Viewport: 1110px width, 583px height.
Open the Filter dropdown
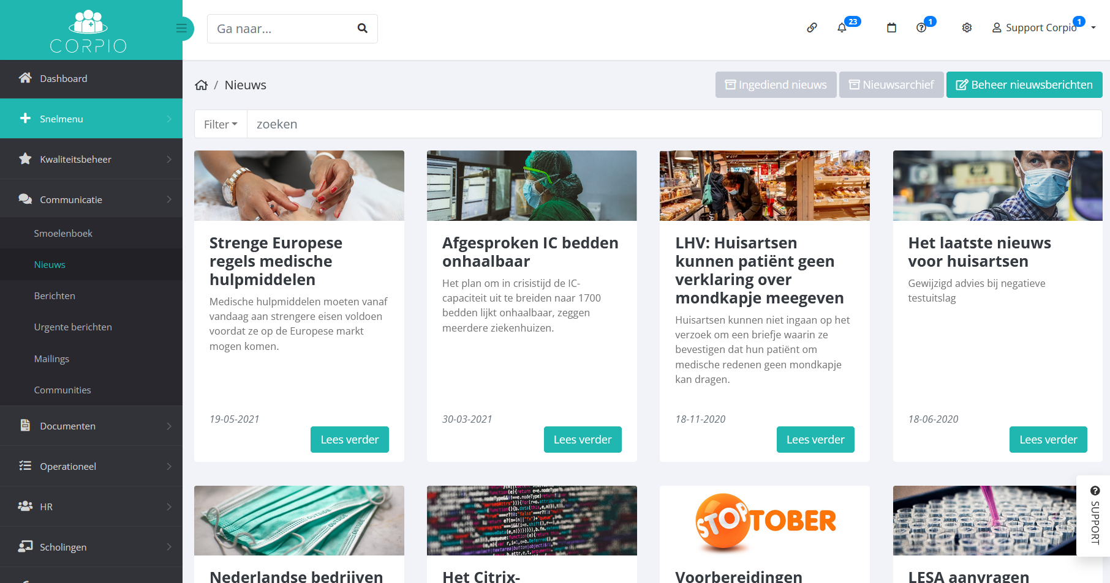pos(221,124)
